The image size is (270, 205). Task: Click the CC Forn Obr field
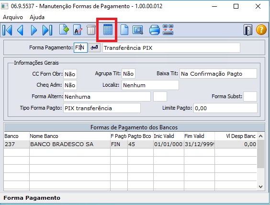(70, 74)
